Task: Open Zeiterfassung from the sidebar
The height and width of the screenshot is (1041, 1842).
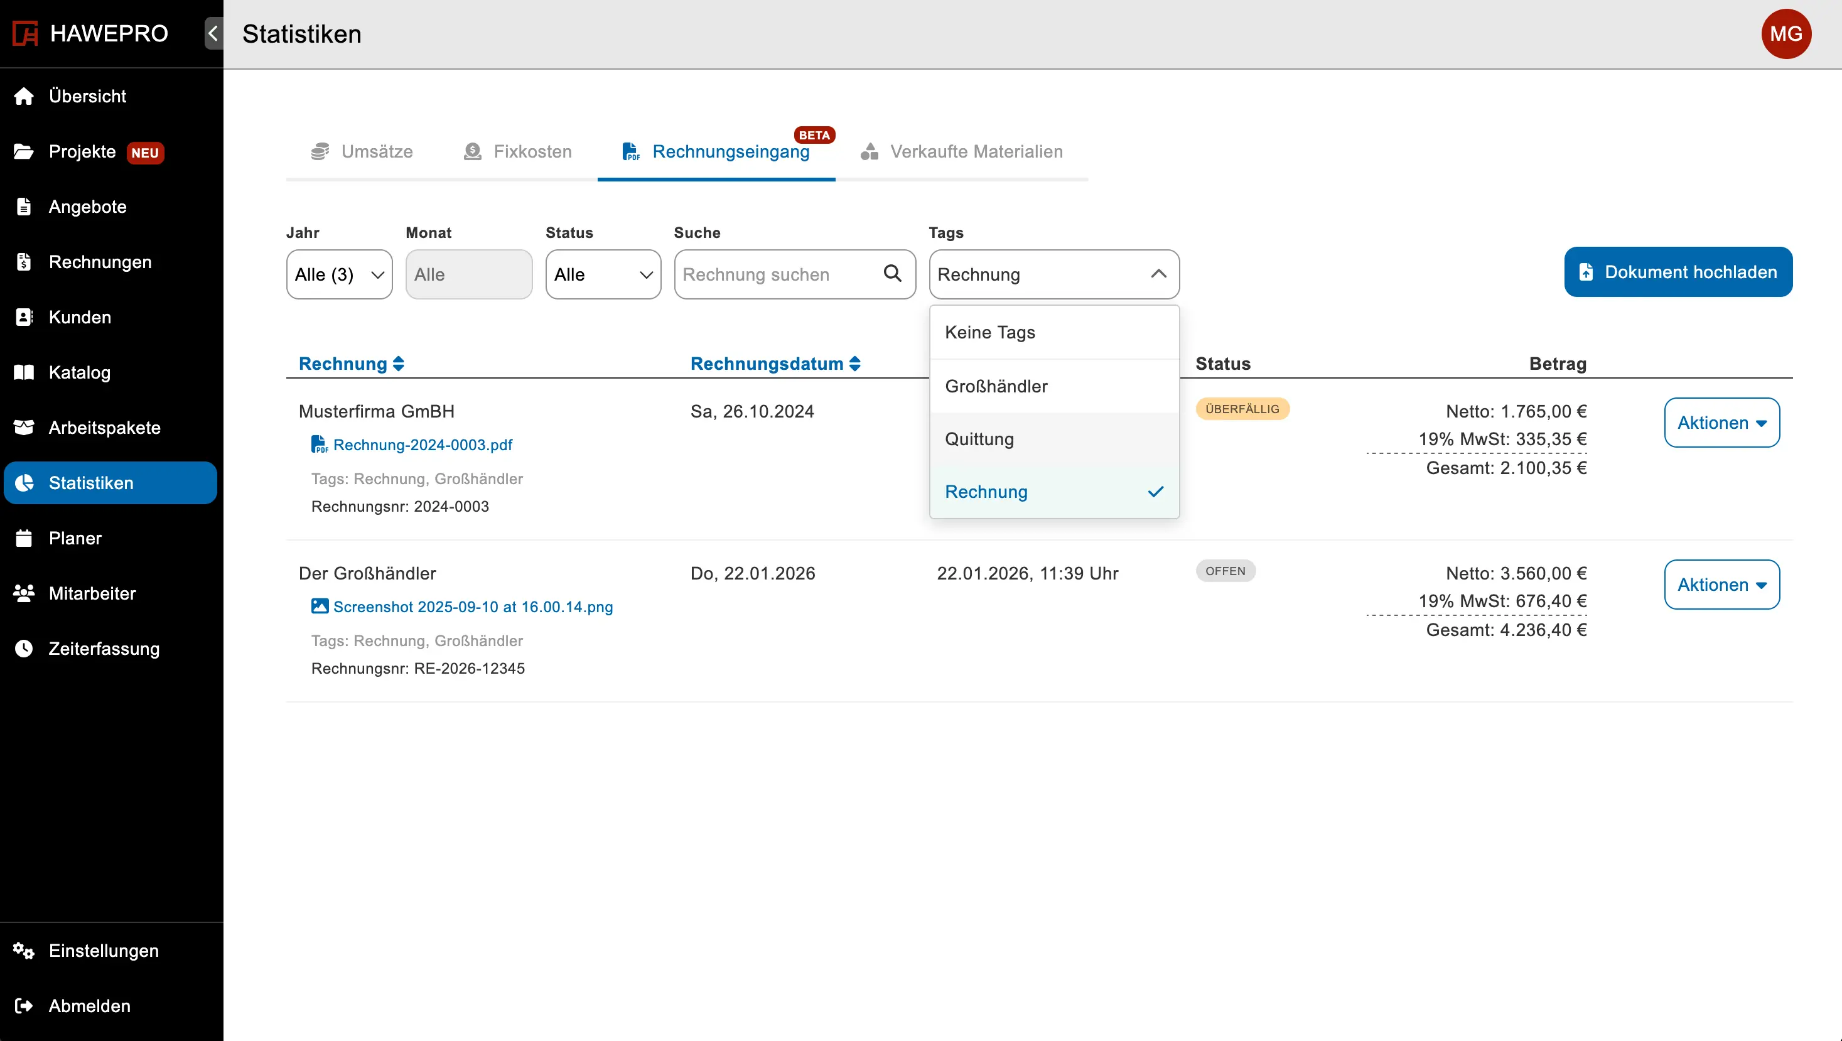Action: 104,649
